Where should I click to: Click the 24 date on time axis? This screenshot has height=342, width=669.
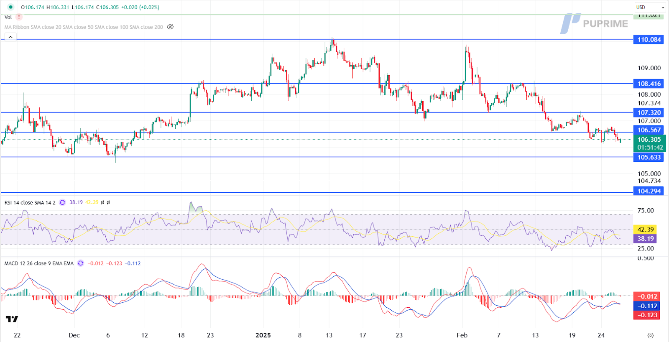click(601, 335)
